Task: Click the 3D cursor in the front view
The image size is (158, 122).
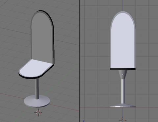Action: click(x=123, y=120)
